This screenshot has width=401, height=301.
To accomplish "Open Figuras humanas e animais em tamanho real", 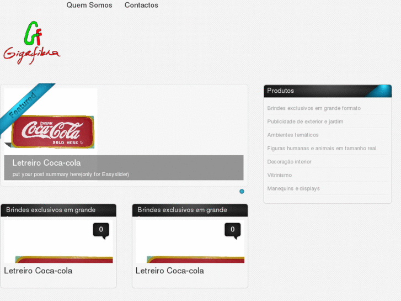I will point(322,149).
